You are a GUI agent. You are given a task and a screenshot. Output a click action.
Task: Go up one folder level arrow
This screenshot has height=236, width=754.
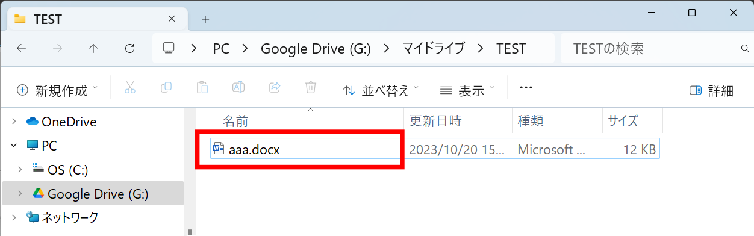(x=93, y=49)
